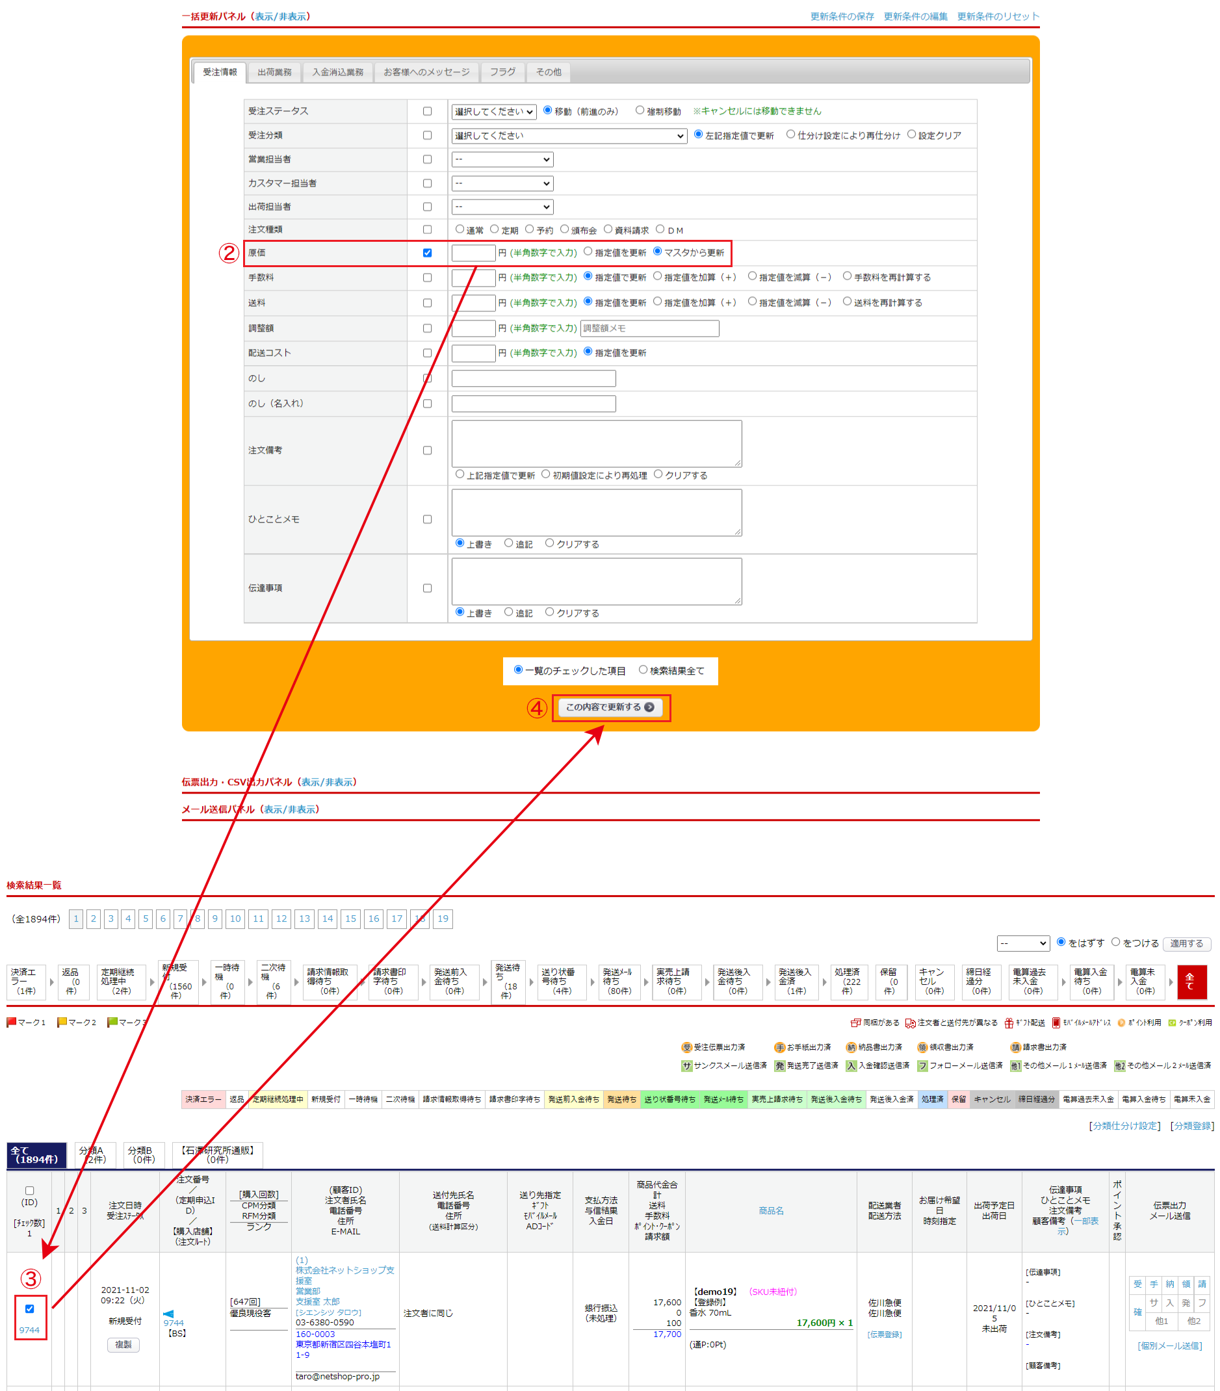The height and width of the screenshot is (1391, 1220).
Task: Click the 請求書出力済 legend icon
Action: click(x=1016, y=1047)
